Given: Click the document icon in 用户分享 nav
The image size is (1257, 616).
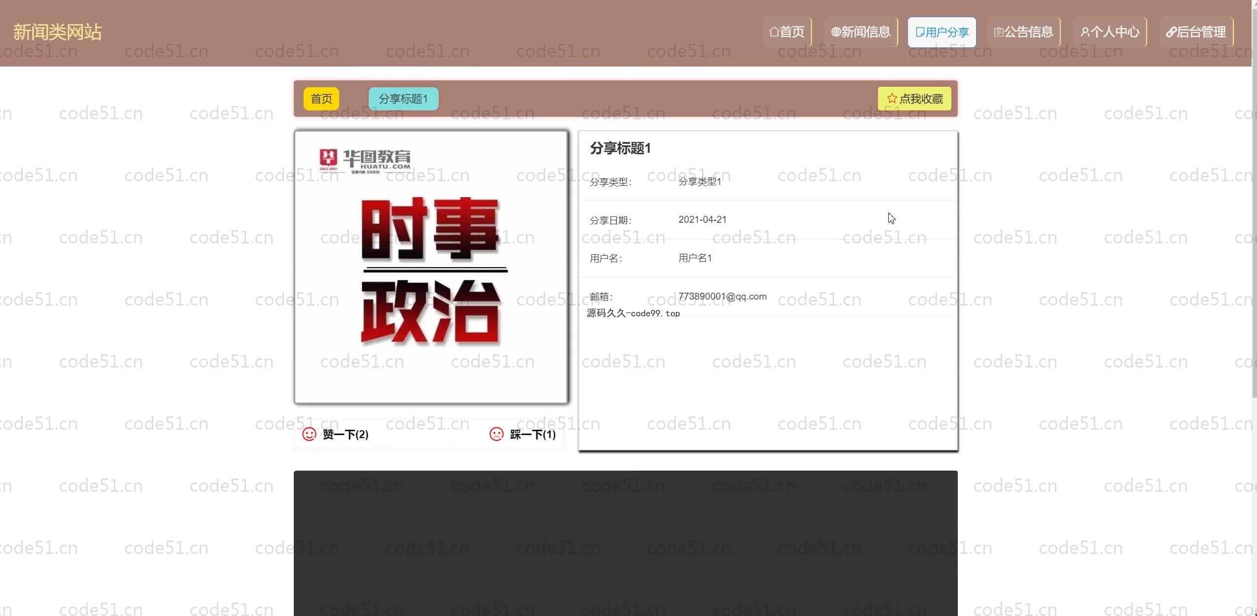Looking at the screenshot, I should coord(920,32).
